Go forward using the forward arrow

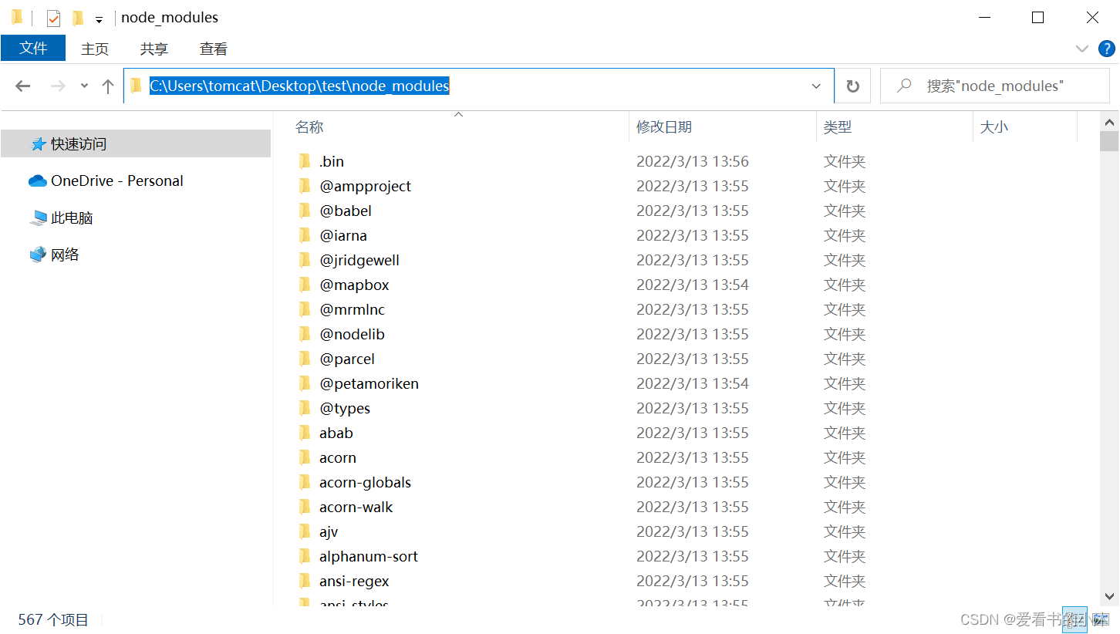[58, 86]
